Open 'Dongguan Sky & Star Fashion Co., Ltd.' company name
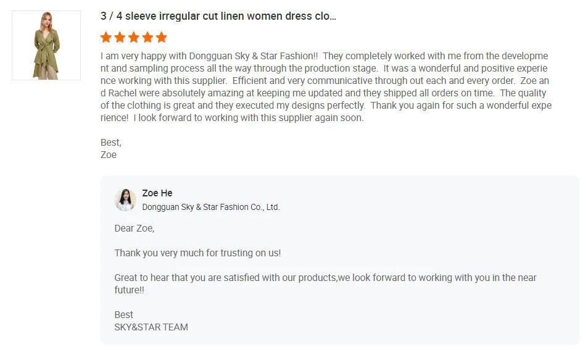Viewport: 588px width, 352px height. (211, 207)
